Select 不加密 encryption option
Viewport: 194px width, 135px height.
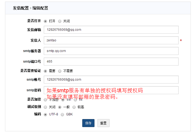45,100
